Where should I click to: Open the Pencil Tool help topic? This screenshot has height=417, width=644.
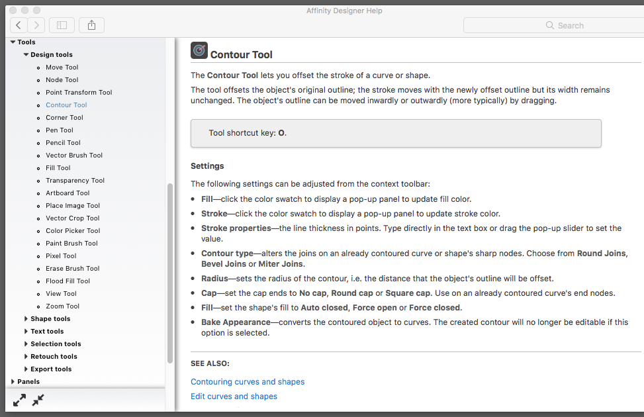64,142
